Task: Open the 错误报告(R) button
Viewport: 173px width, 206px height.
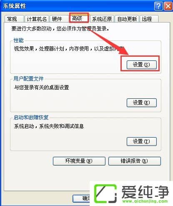Action: pos(135,161)
